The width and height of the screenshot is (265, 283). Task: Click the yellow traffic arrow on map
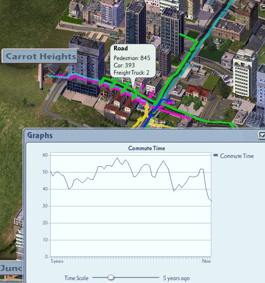pos(147,109)
